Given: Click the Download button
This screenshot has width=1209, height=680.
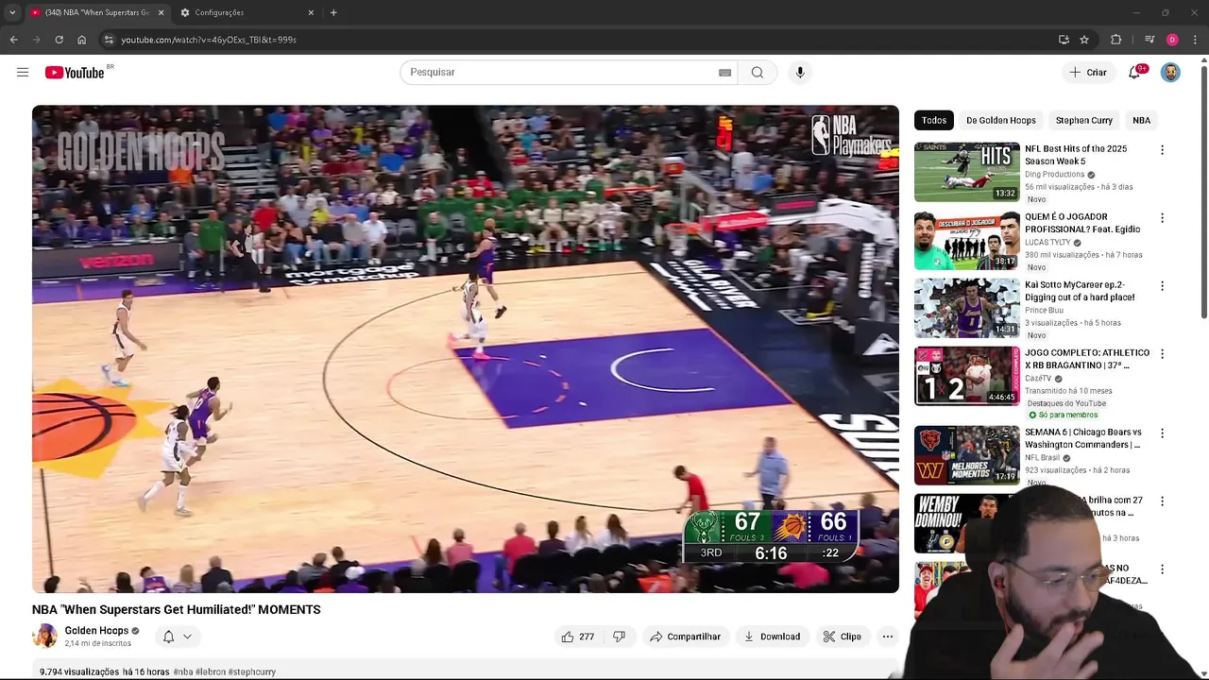Looking at the screenshot, I should [x=772, y=637].
